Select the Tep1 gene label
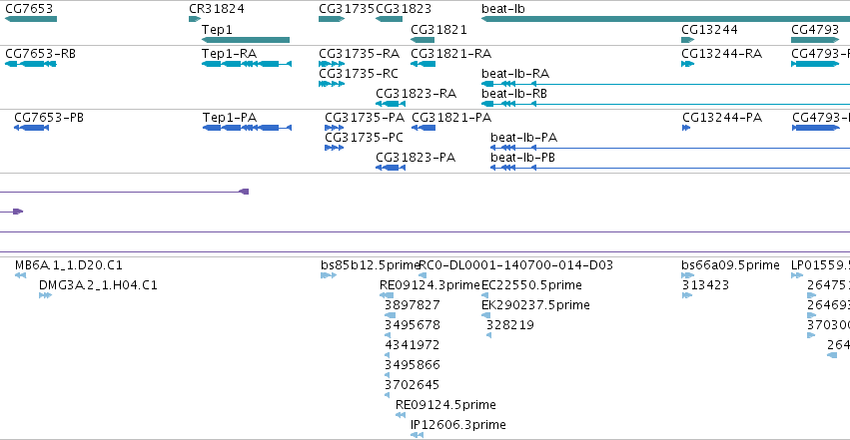Image resolution: width=850 pixels, height=440 pixels. click(x=217, y=30)
